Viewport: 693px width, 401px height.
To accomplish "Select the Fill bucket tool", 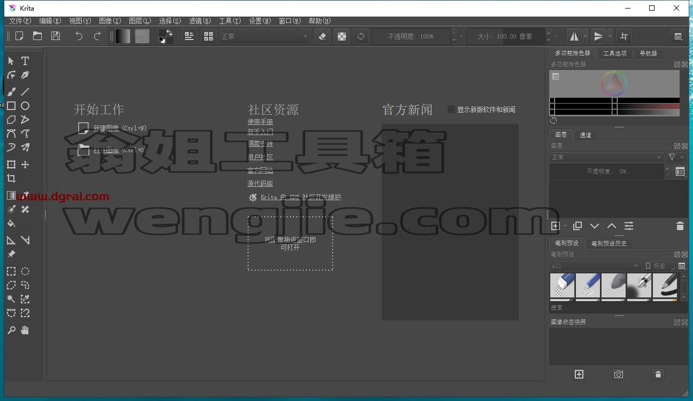I will coord(11,223).
